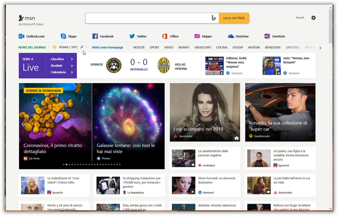Click MSN come homepage link

[108, 47]
